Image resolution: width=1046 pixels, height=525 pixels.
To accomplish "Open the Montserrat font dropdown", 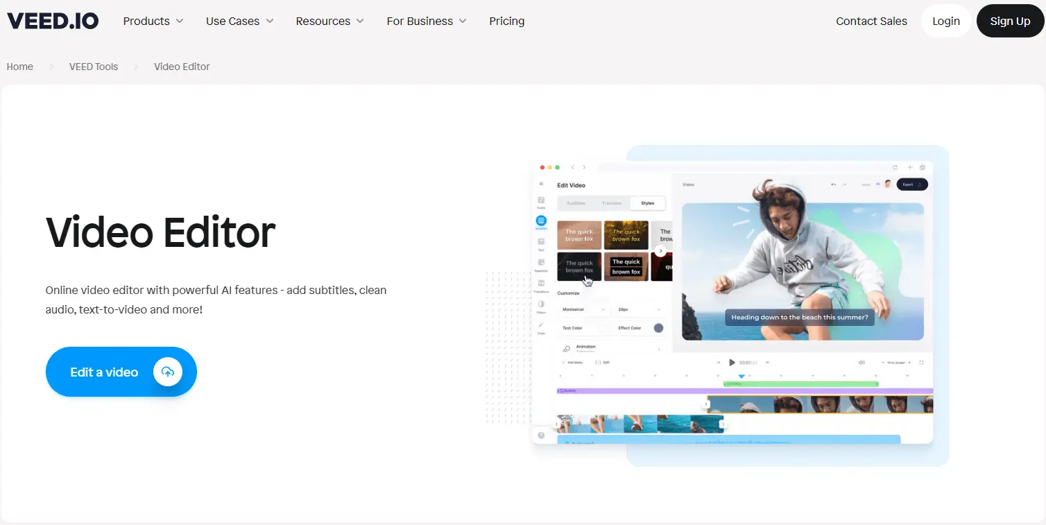I will click(584, 309).
